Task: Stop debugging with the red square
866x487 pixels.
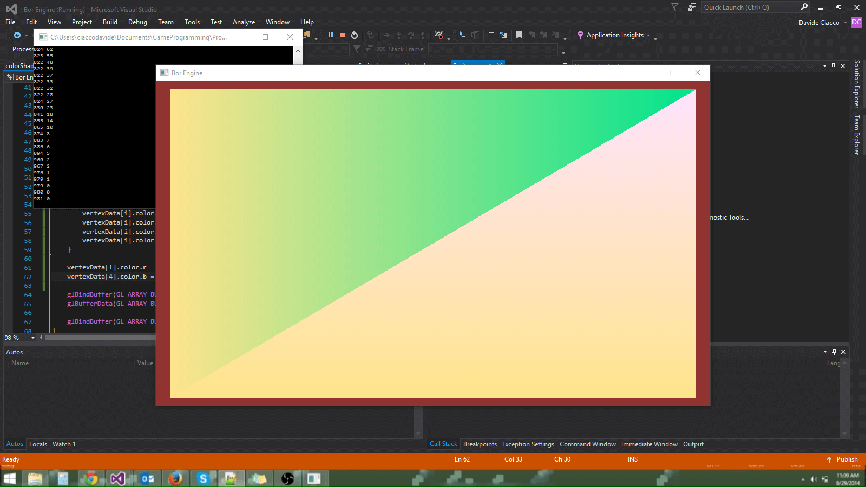Action: tap(343, 35)
